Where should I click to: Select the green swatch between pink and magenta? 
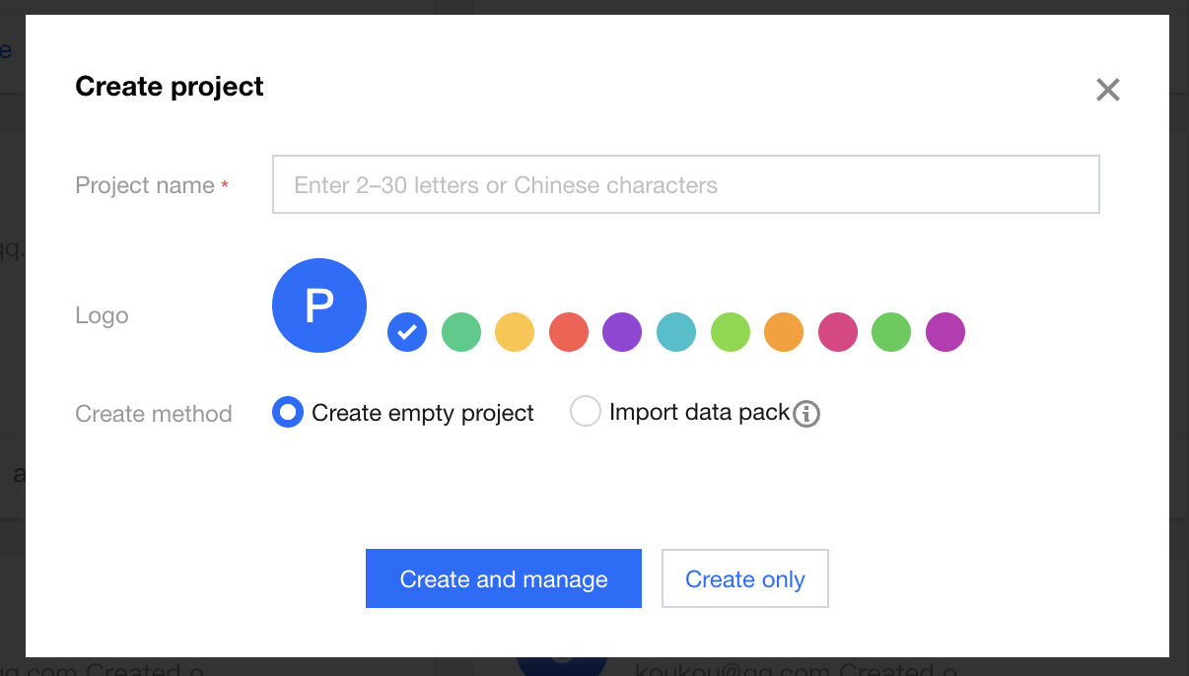(891, 332)
